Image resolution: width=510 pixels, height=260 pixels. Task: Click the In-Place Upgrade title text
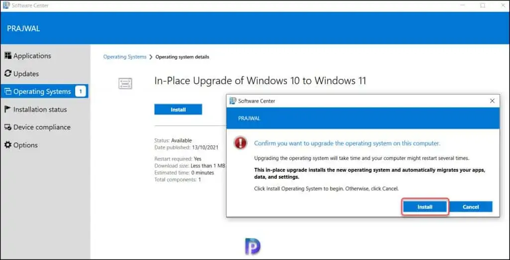pyautogui.click(x=260, y=80)
